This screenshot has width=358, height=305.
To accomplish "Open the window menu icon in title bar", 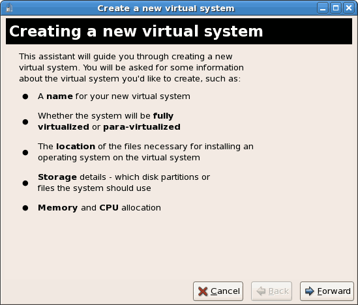I will 8,8.
